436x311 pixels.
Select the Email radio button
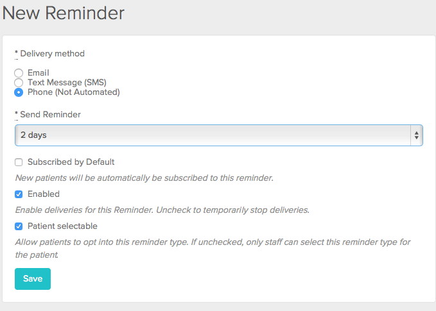coord(19,73)
